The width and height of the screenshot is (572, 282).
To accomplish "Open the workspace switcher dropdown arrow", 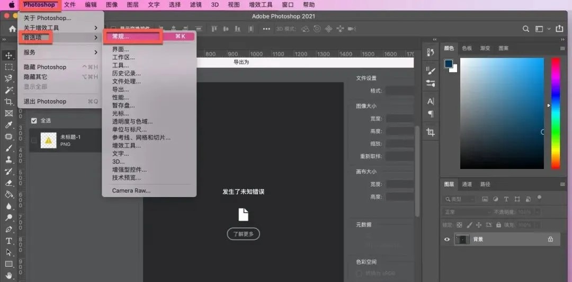I will tap(549, 29).
